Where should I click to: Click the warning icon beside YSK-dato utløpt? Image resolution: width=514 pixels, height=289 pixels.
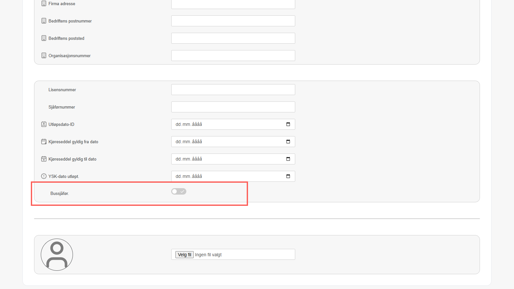point(44,176)
